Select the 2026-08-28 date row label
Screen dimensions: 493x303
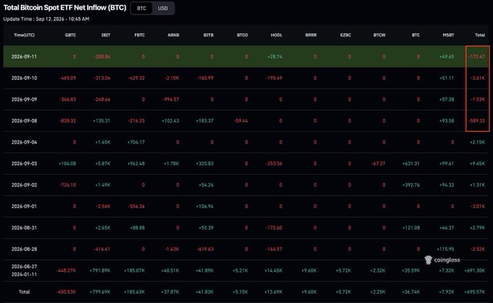point(24,249)
